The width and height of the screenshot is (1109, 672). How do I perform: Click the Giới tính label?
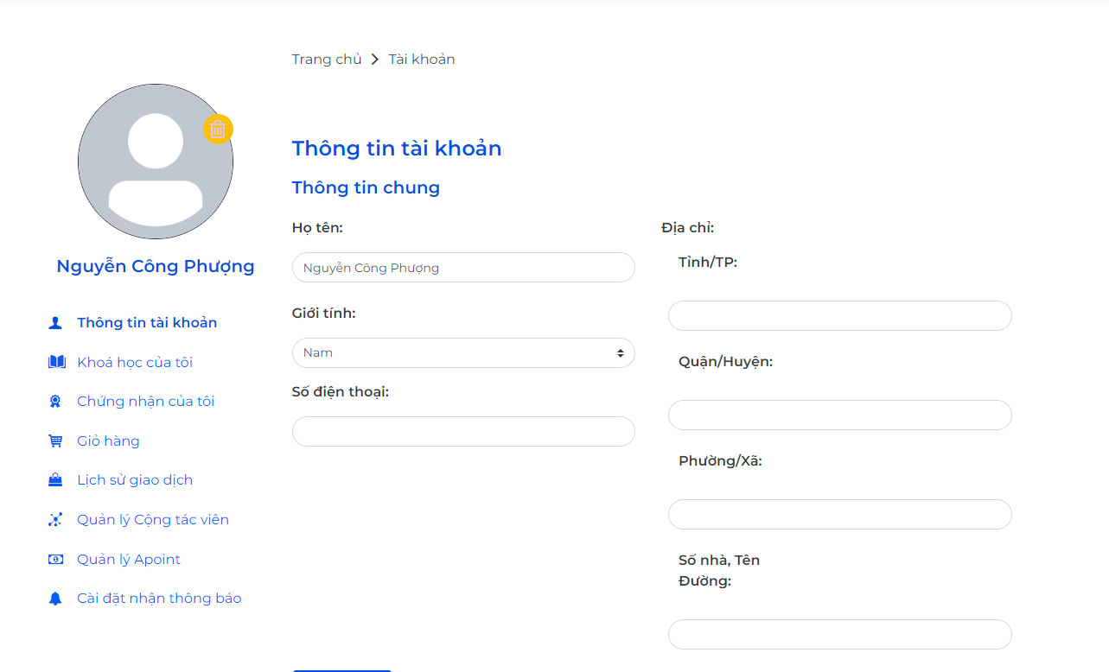[x=324, y=314]
